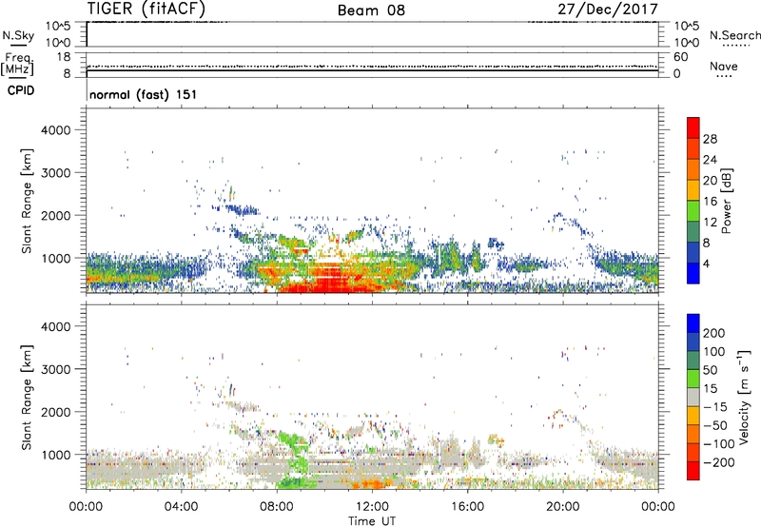Click the velocity panel 'Slant Range [km]' label
The image size is (761, 527).
(27, 398)
